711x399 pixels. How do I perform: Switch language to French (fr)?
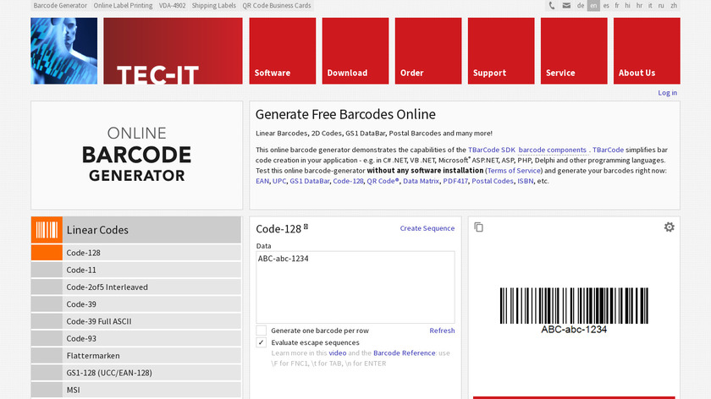pos(617,5)
